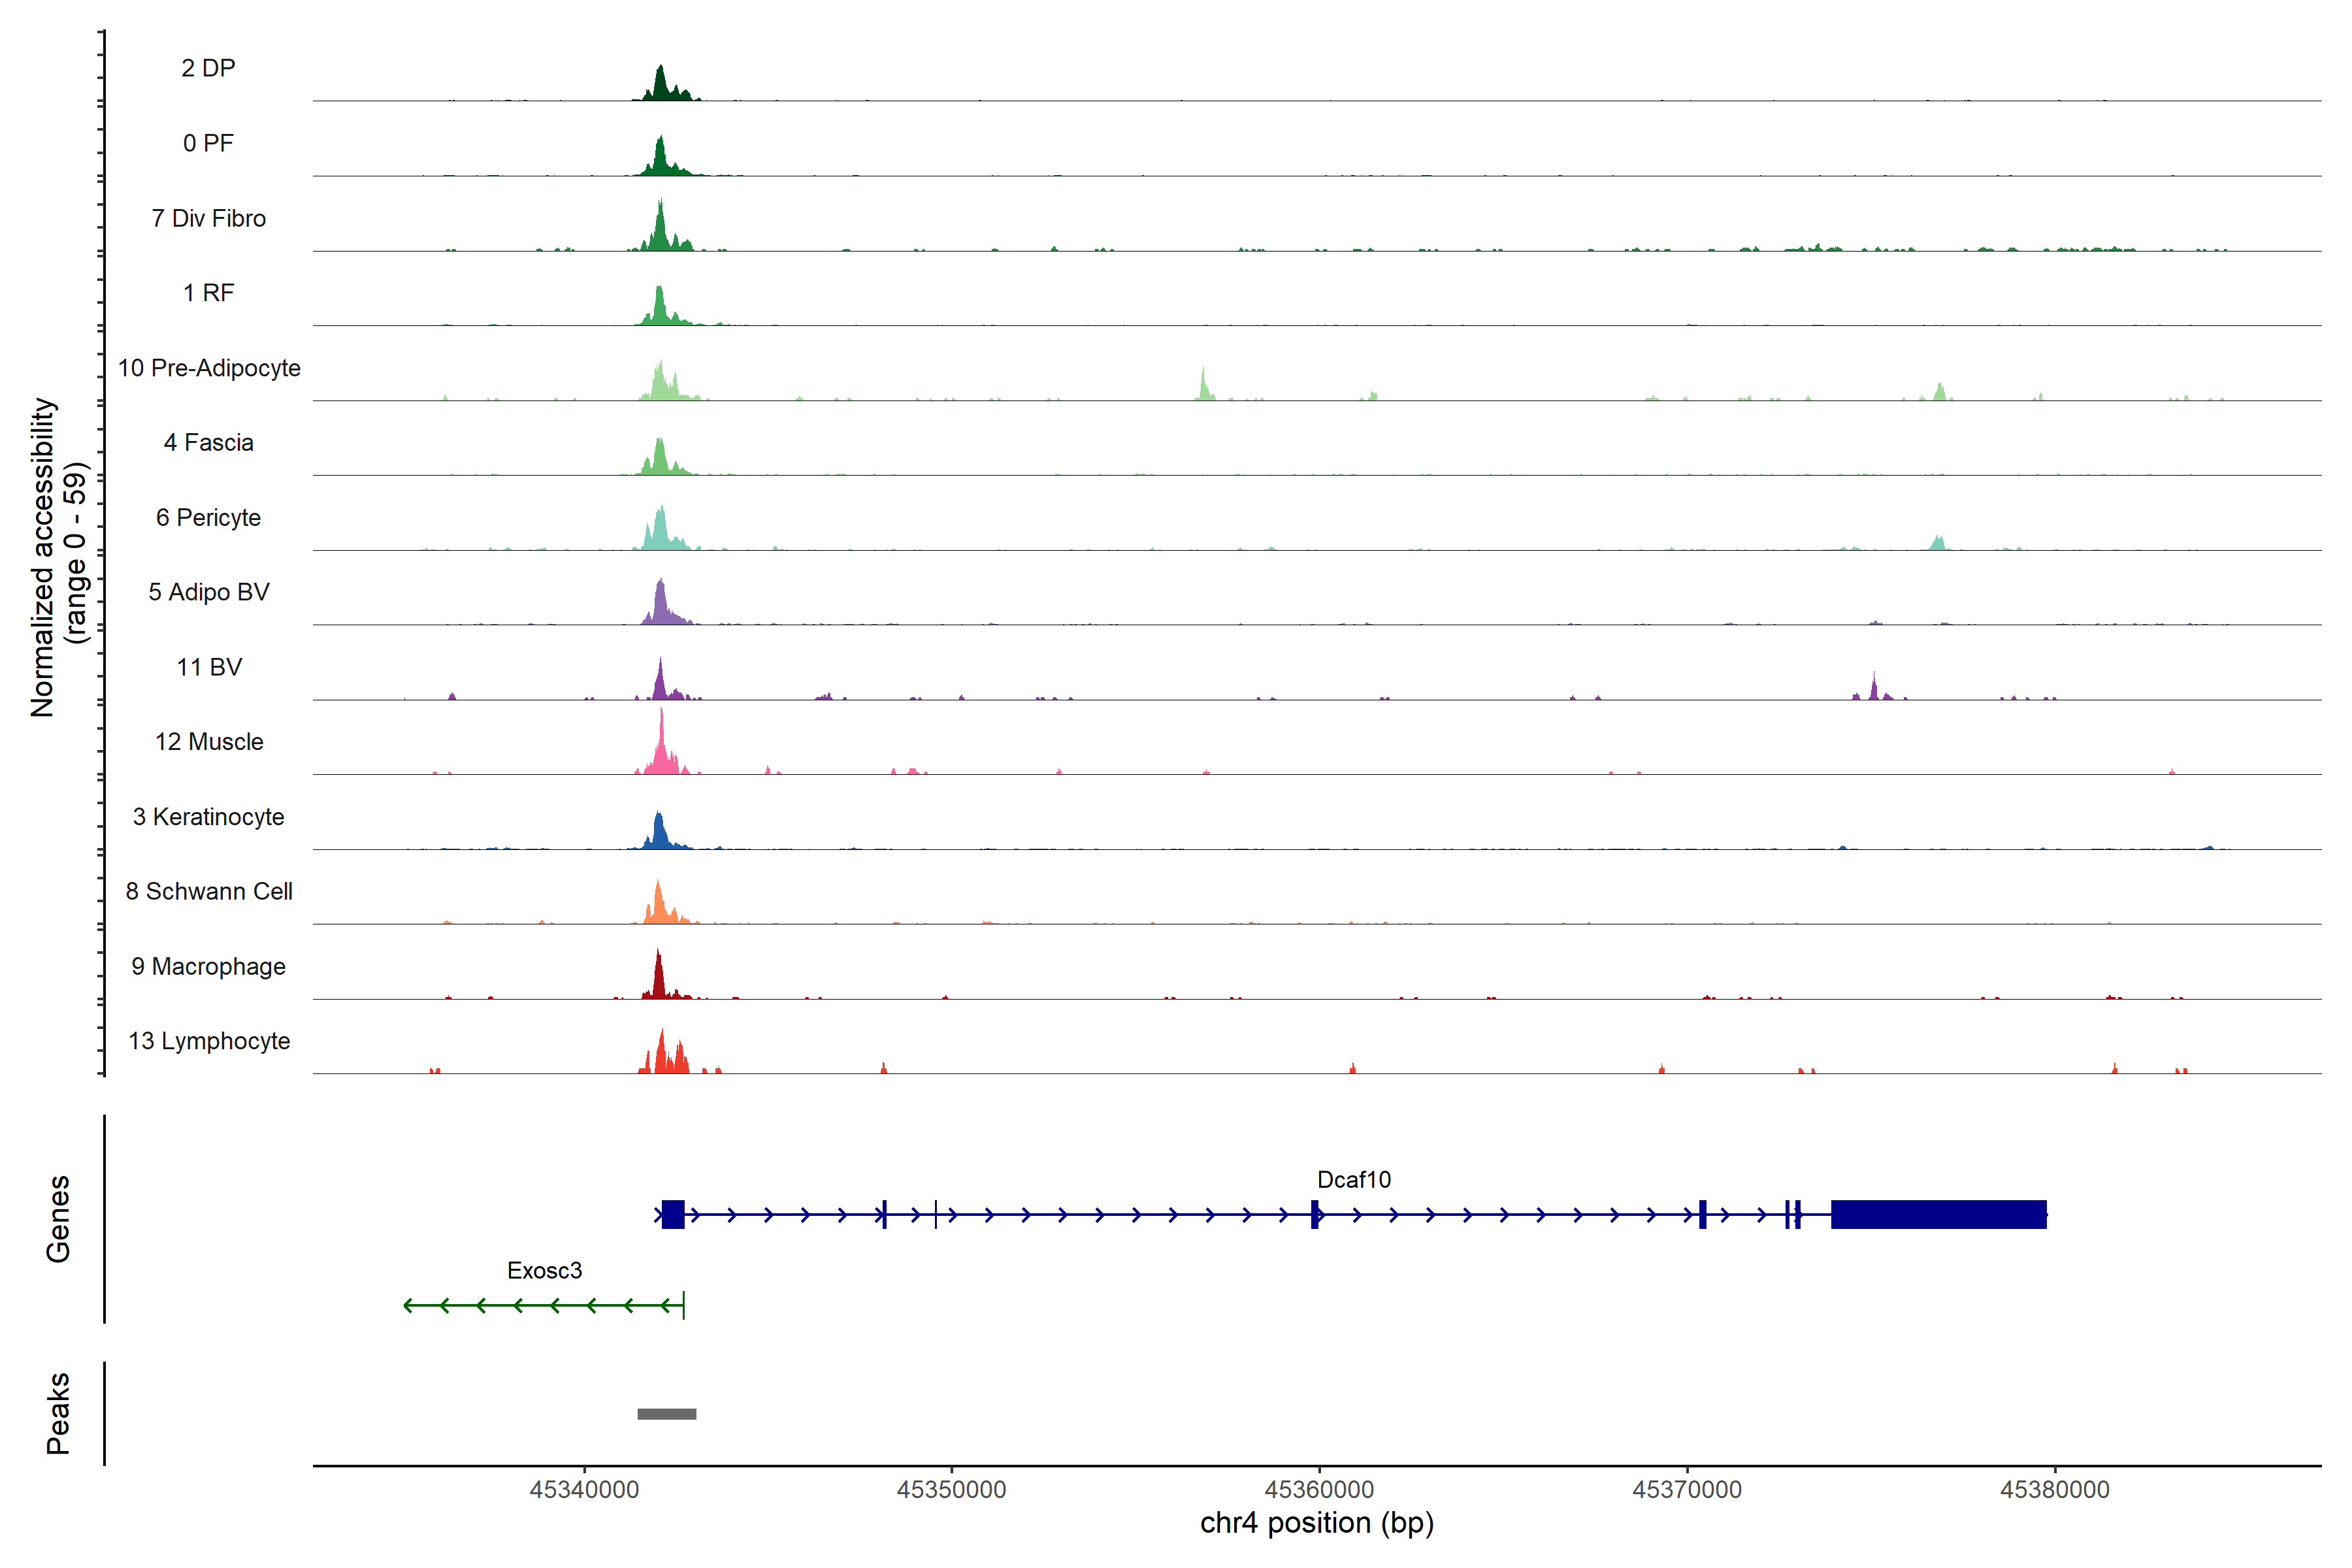
Task: Click the Dcaf10 gene label
Action: click(1353, 1180)
